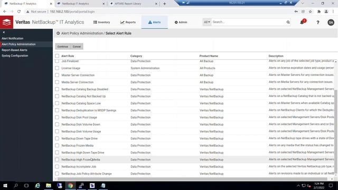This screenshot has width=338, height=190.
Task: Focus the Search input field
Action: pyautogui.click(x=248, y=22)
